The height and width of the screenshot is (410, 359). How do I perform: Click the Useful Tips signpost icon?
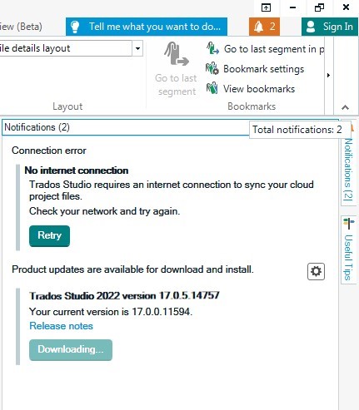[348, 224]
